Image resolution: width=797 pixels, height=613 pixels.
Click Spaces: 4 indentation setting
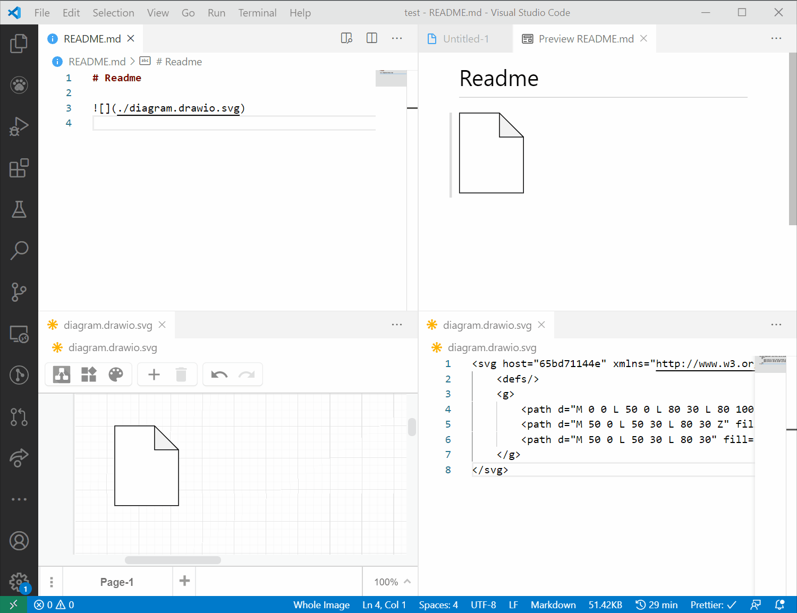[x=438, y=605]
